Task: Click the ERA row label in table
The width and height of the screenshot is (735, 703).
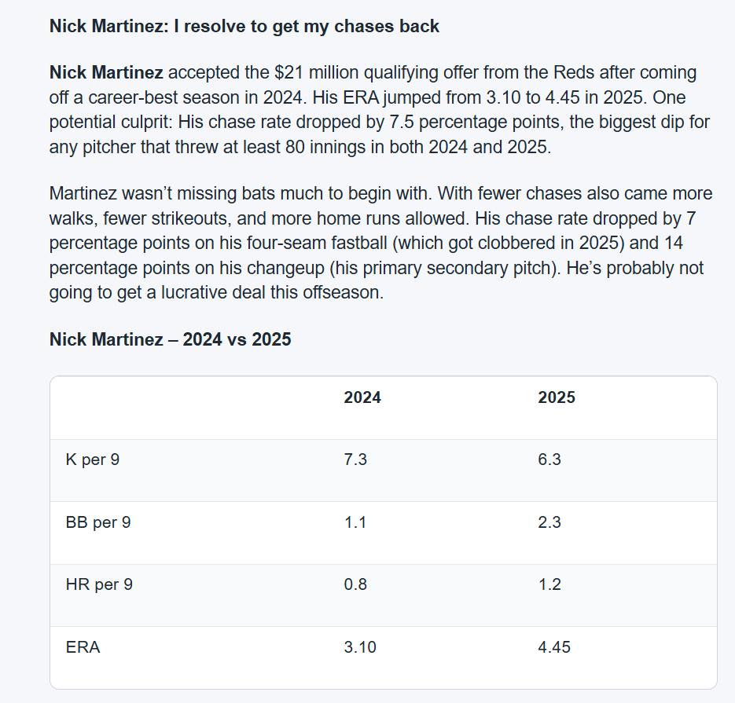Action: (x=83, y=647)
